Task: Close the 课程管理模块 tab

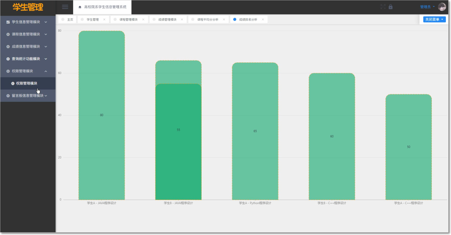Action: [x=143, y=19]
